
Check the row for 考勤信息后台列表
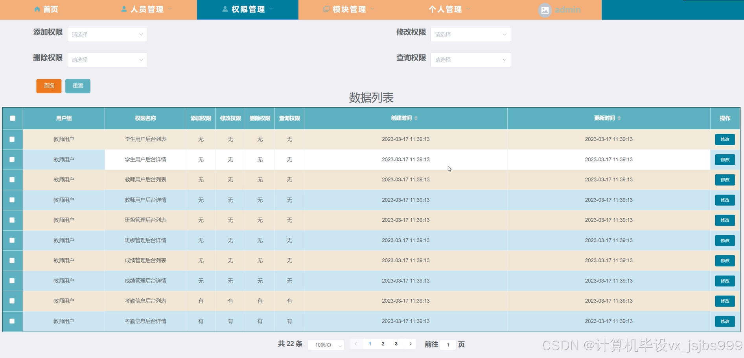12,301
